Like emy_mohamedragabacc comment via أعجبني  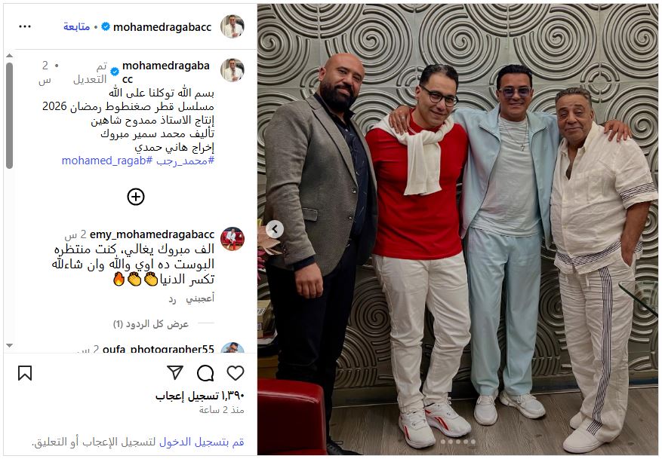[x=200, y=298]
